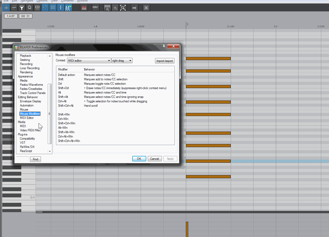Click the Import/export button
The image size is (329, 237).
pyautogui.click(x=165, y=61)
